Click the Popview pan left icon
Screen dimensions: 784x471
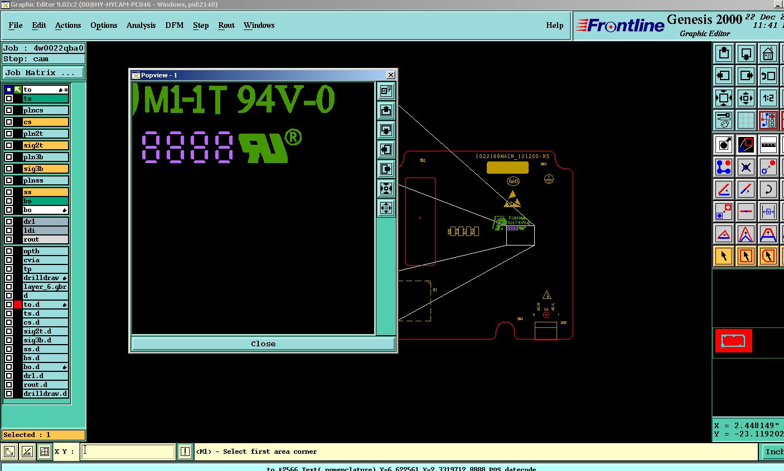(386, 149)
